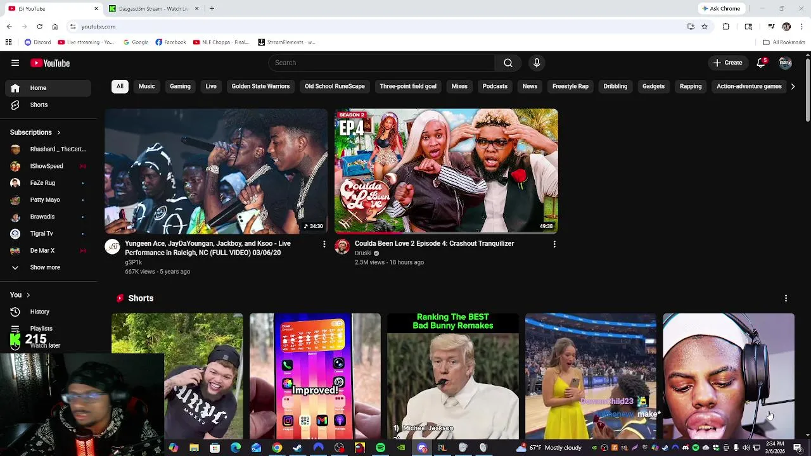This screenshot has height=456, width=811.
Task: Open IShowSpeed subscription channel
Action: [x=48, y=166]
